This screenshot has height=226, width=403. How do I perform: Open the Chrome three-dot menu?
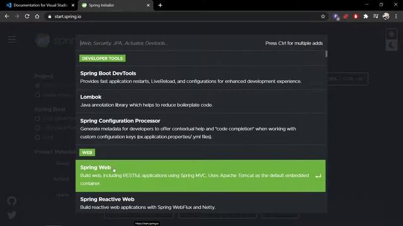pyautogui.click(x=396, y=16)
